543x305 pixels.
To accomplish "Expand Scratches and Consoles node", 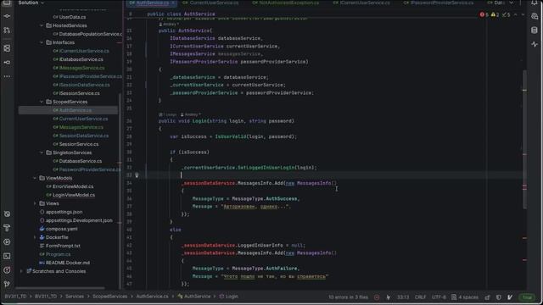I will 21,271.
